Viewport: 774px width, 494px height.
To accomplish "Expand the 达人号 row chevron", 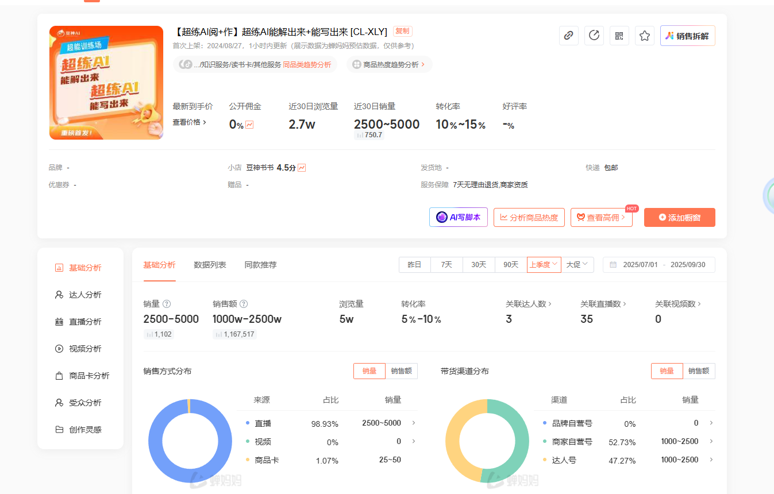I will pos(711,460).
